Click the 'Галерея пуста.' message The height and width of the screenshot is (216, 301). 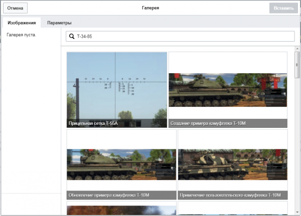click(x=22, y=35)
